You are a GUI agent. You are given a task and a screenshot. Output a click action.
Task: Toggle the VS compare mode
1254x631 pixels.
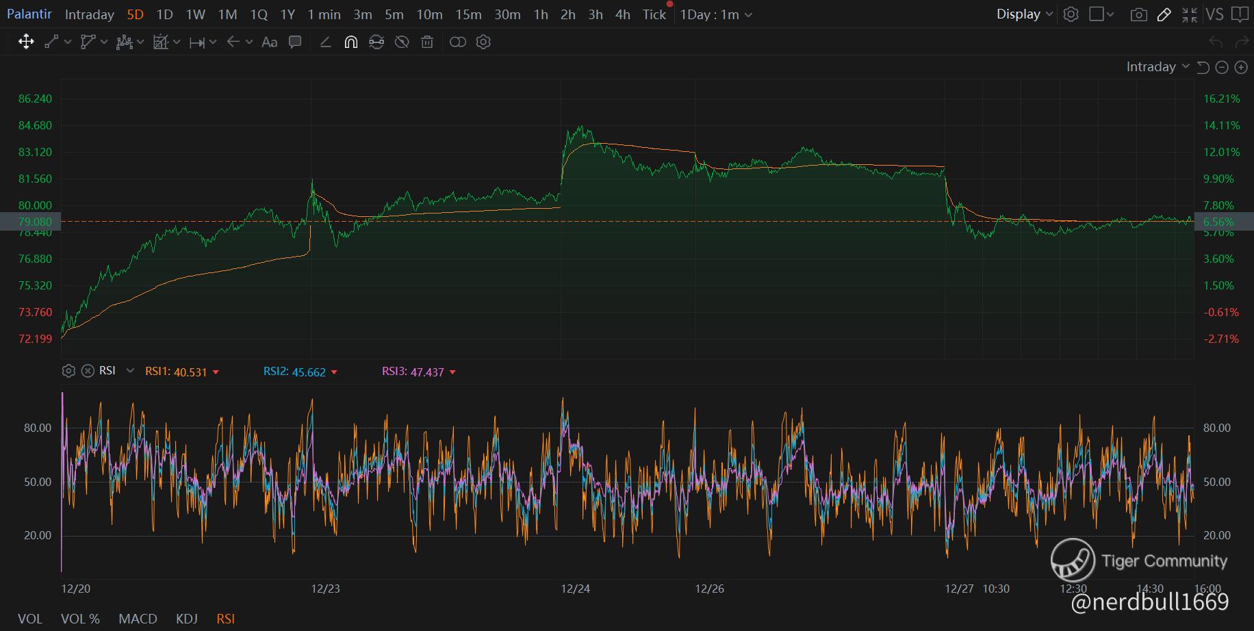1214,14
